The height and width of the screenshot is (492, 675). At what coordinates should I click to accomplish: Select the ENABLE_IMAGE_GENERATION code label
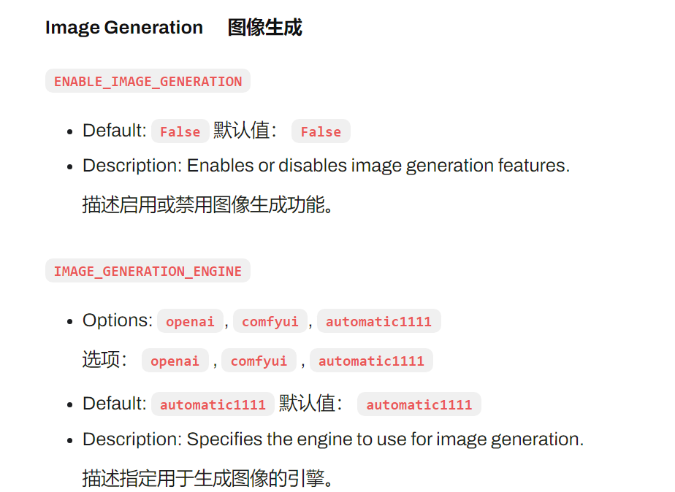[x=148, y=81]
